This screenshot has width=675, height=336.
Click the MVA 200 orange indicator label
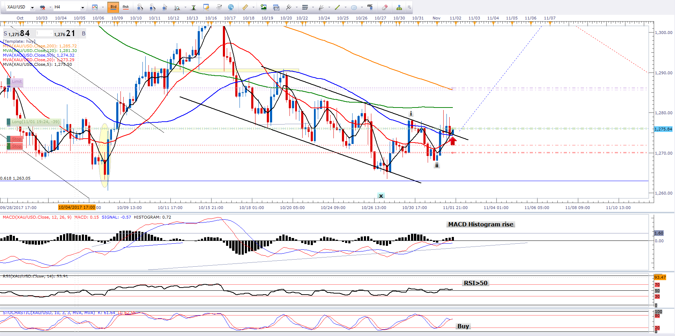click(40, 46)
